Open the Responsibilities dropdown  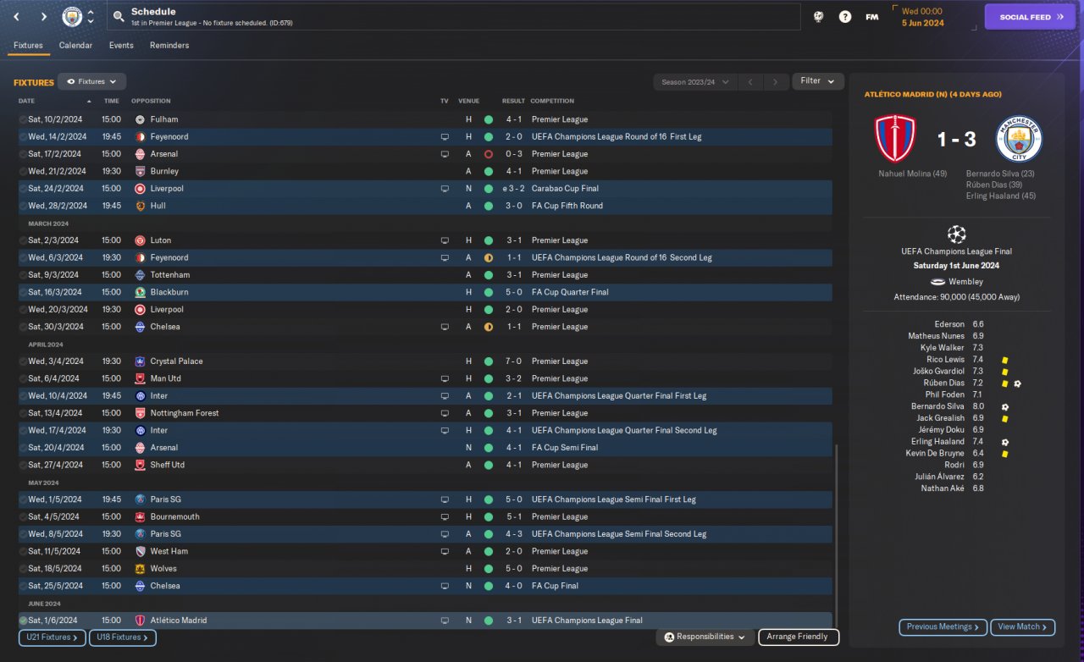point(705,637)
